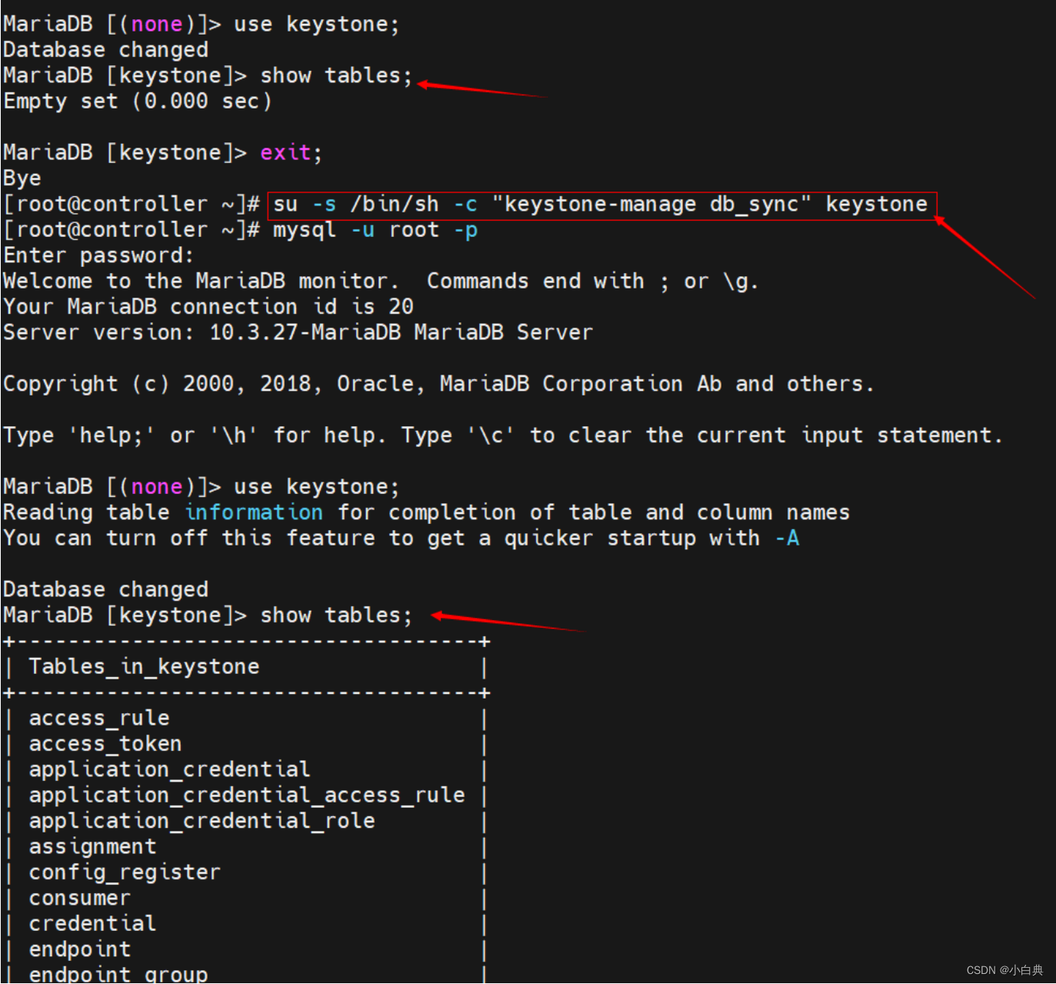Click the 'Tables_in_keystone' column header
Image resolution: width=1056 pixels, height=984 pixels.
pyautogui.click(x=144, y=666)
